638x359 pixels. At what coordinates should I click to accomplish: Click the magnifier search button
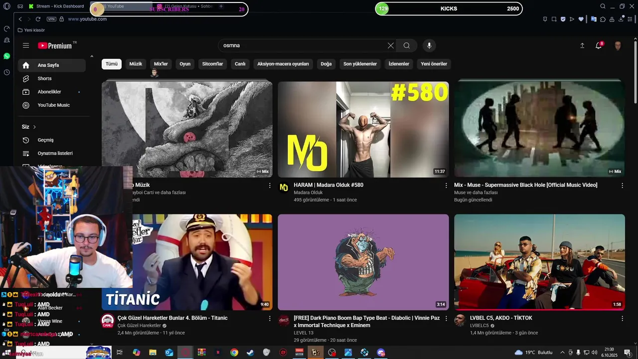point(407,45)
